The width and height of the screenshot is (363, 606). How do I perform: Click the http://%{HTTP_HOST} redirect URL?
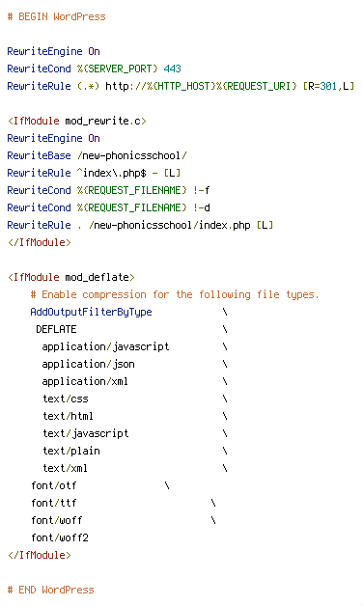tap(160, 86)
